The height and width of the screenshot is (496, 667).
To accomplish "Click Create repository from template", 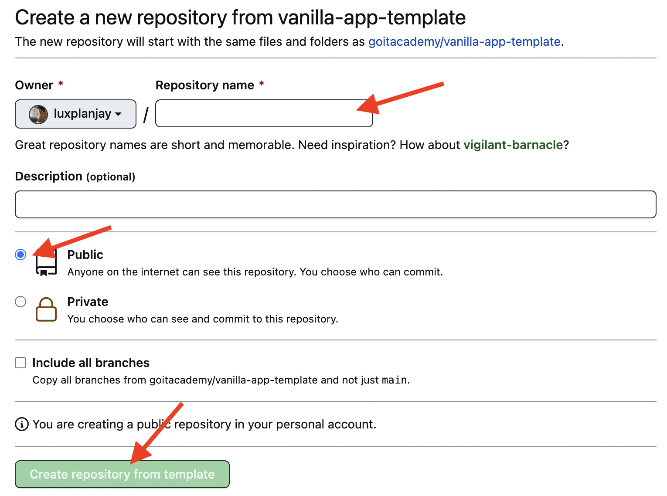I will pos(122,474).
